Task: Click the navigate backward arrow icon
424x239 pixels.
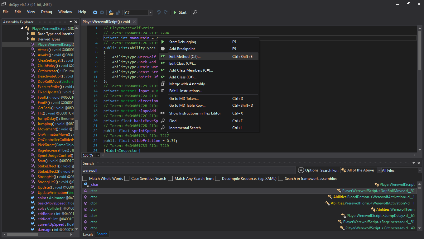Action: (95, 12)
